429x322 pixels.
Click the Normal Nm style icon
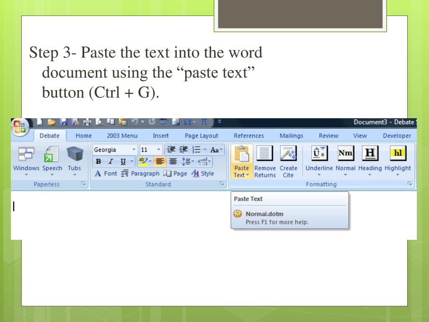pyautogui.click(x=345, y=153)
